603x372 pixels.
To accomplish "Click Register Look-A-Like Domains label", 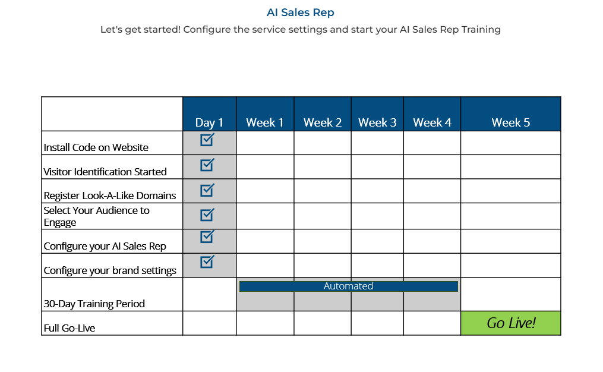I will [x=109, y=196].
